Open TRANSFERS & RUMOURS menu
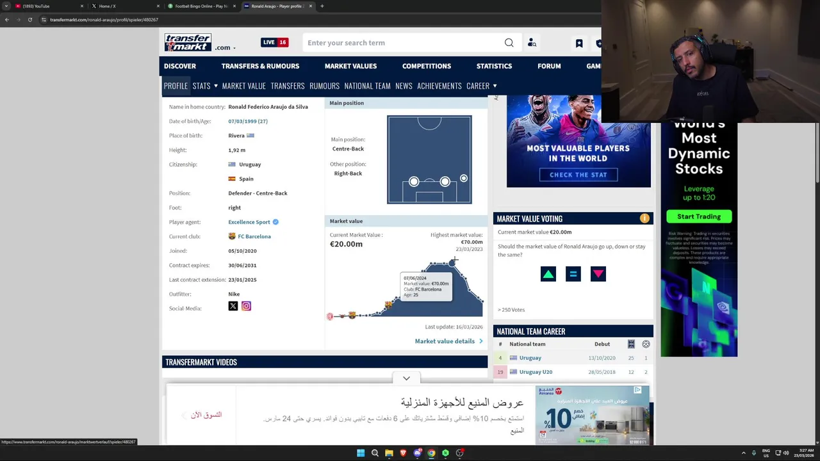820x461 pixels. pos(260,66)
